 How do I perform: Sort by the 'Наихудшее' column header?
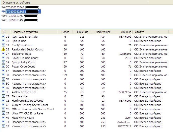pos(103,32)
